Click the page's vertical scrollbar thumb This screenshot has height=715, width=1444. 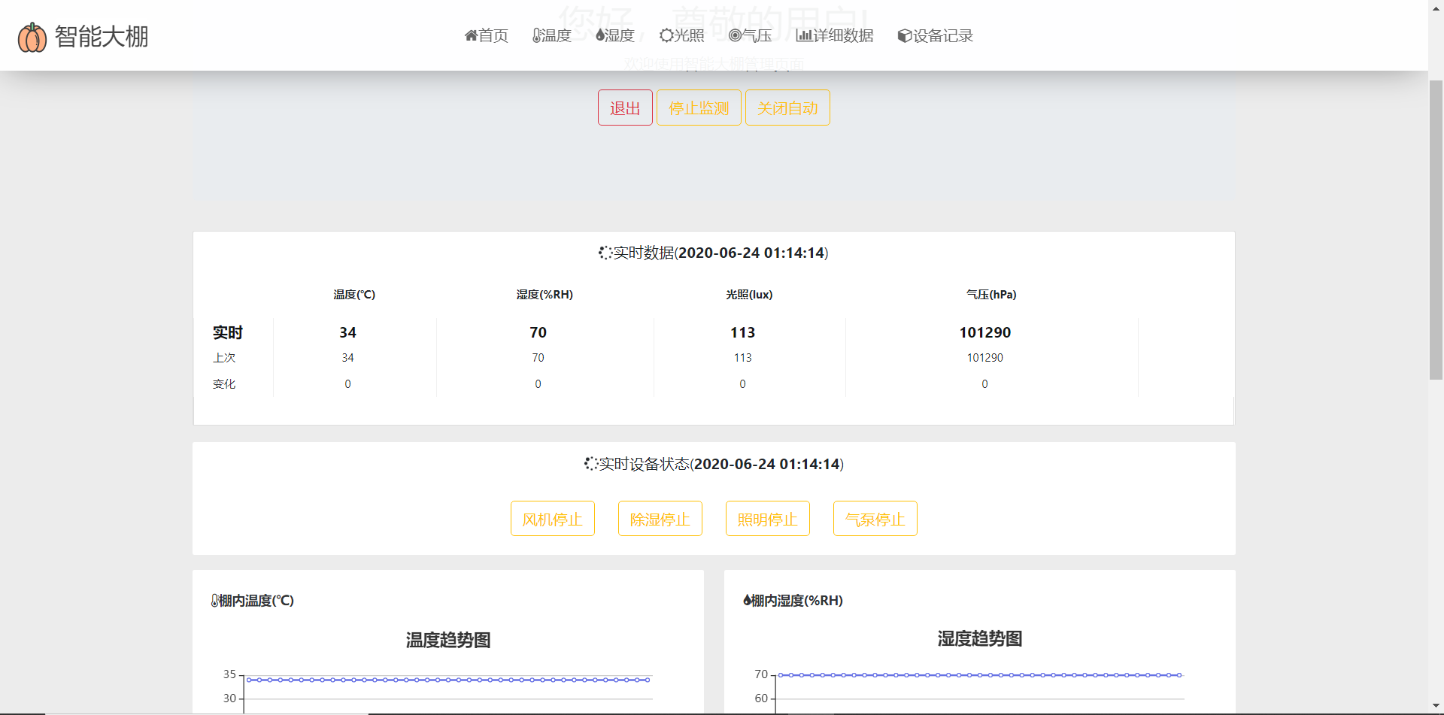pyautogui.click(x=1436, y=229)
